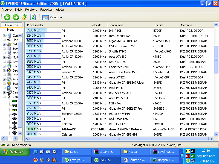Select the green 2004 Mb/s result bar
The width and height of the screenshot is (219, 164).
pyautogui.click(x=44, y=129)
